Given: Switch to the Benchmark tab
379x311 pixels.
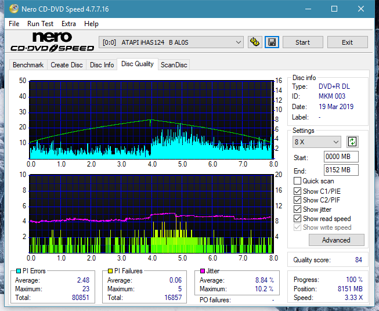Looking at the screenshot, I should point(28,65).
